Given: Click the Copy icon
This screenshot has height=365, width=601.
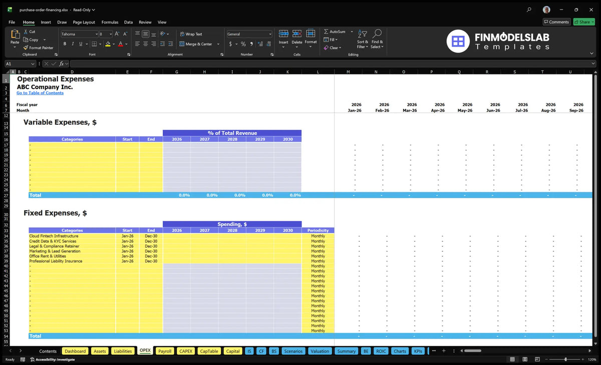Looking at the screenshot, I should [x=26, y=40].
